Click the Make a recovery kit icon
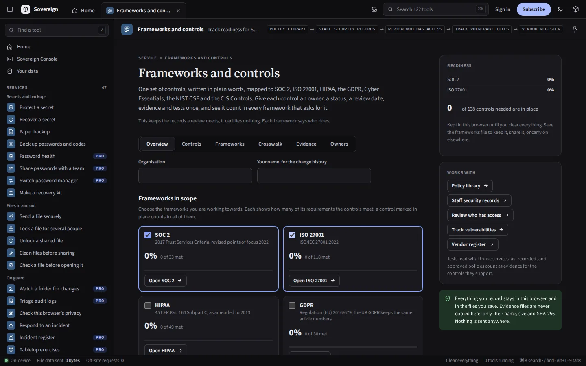This screenshot has width=586, height=366. point(11,193)
